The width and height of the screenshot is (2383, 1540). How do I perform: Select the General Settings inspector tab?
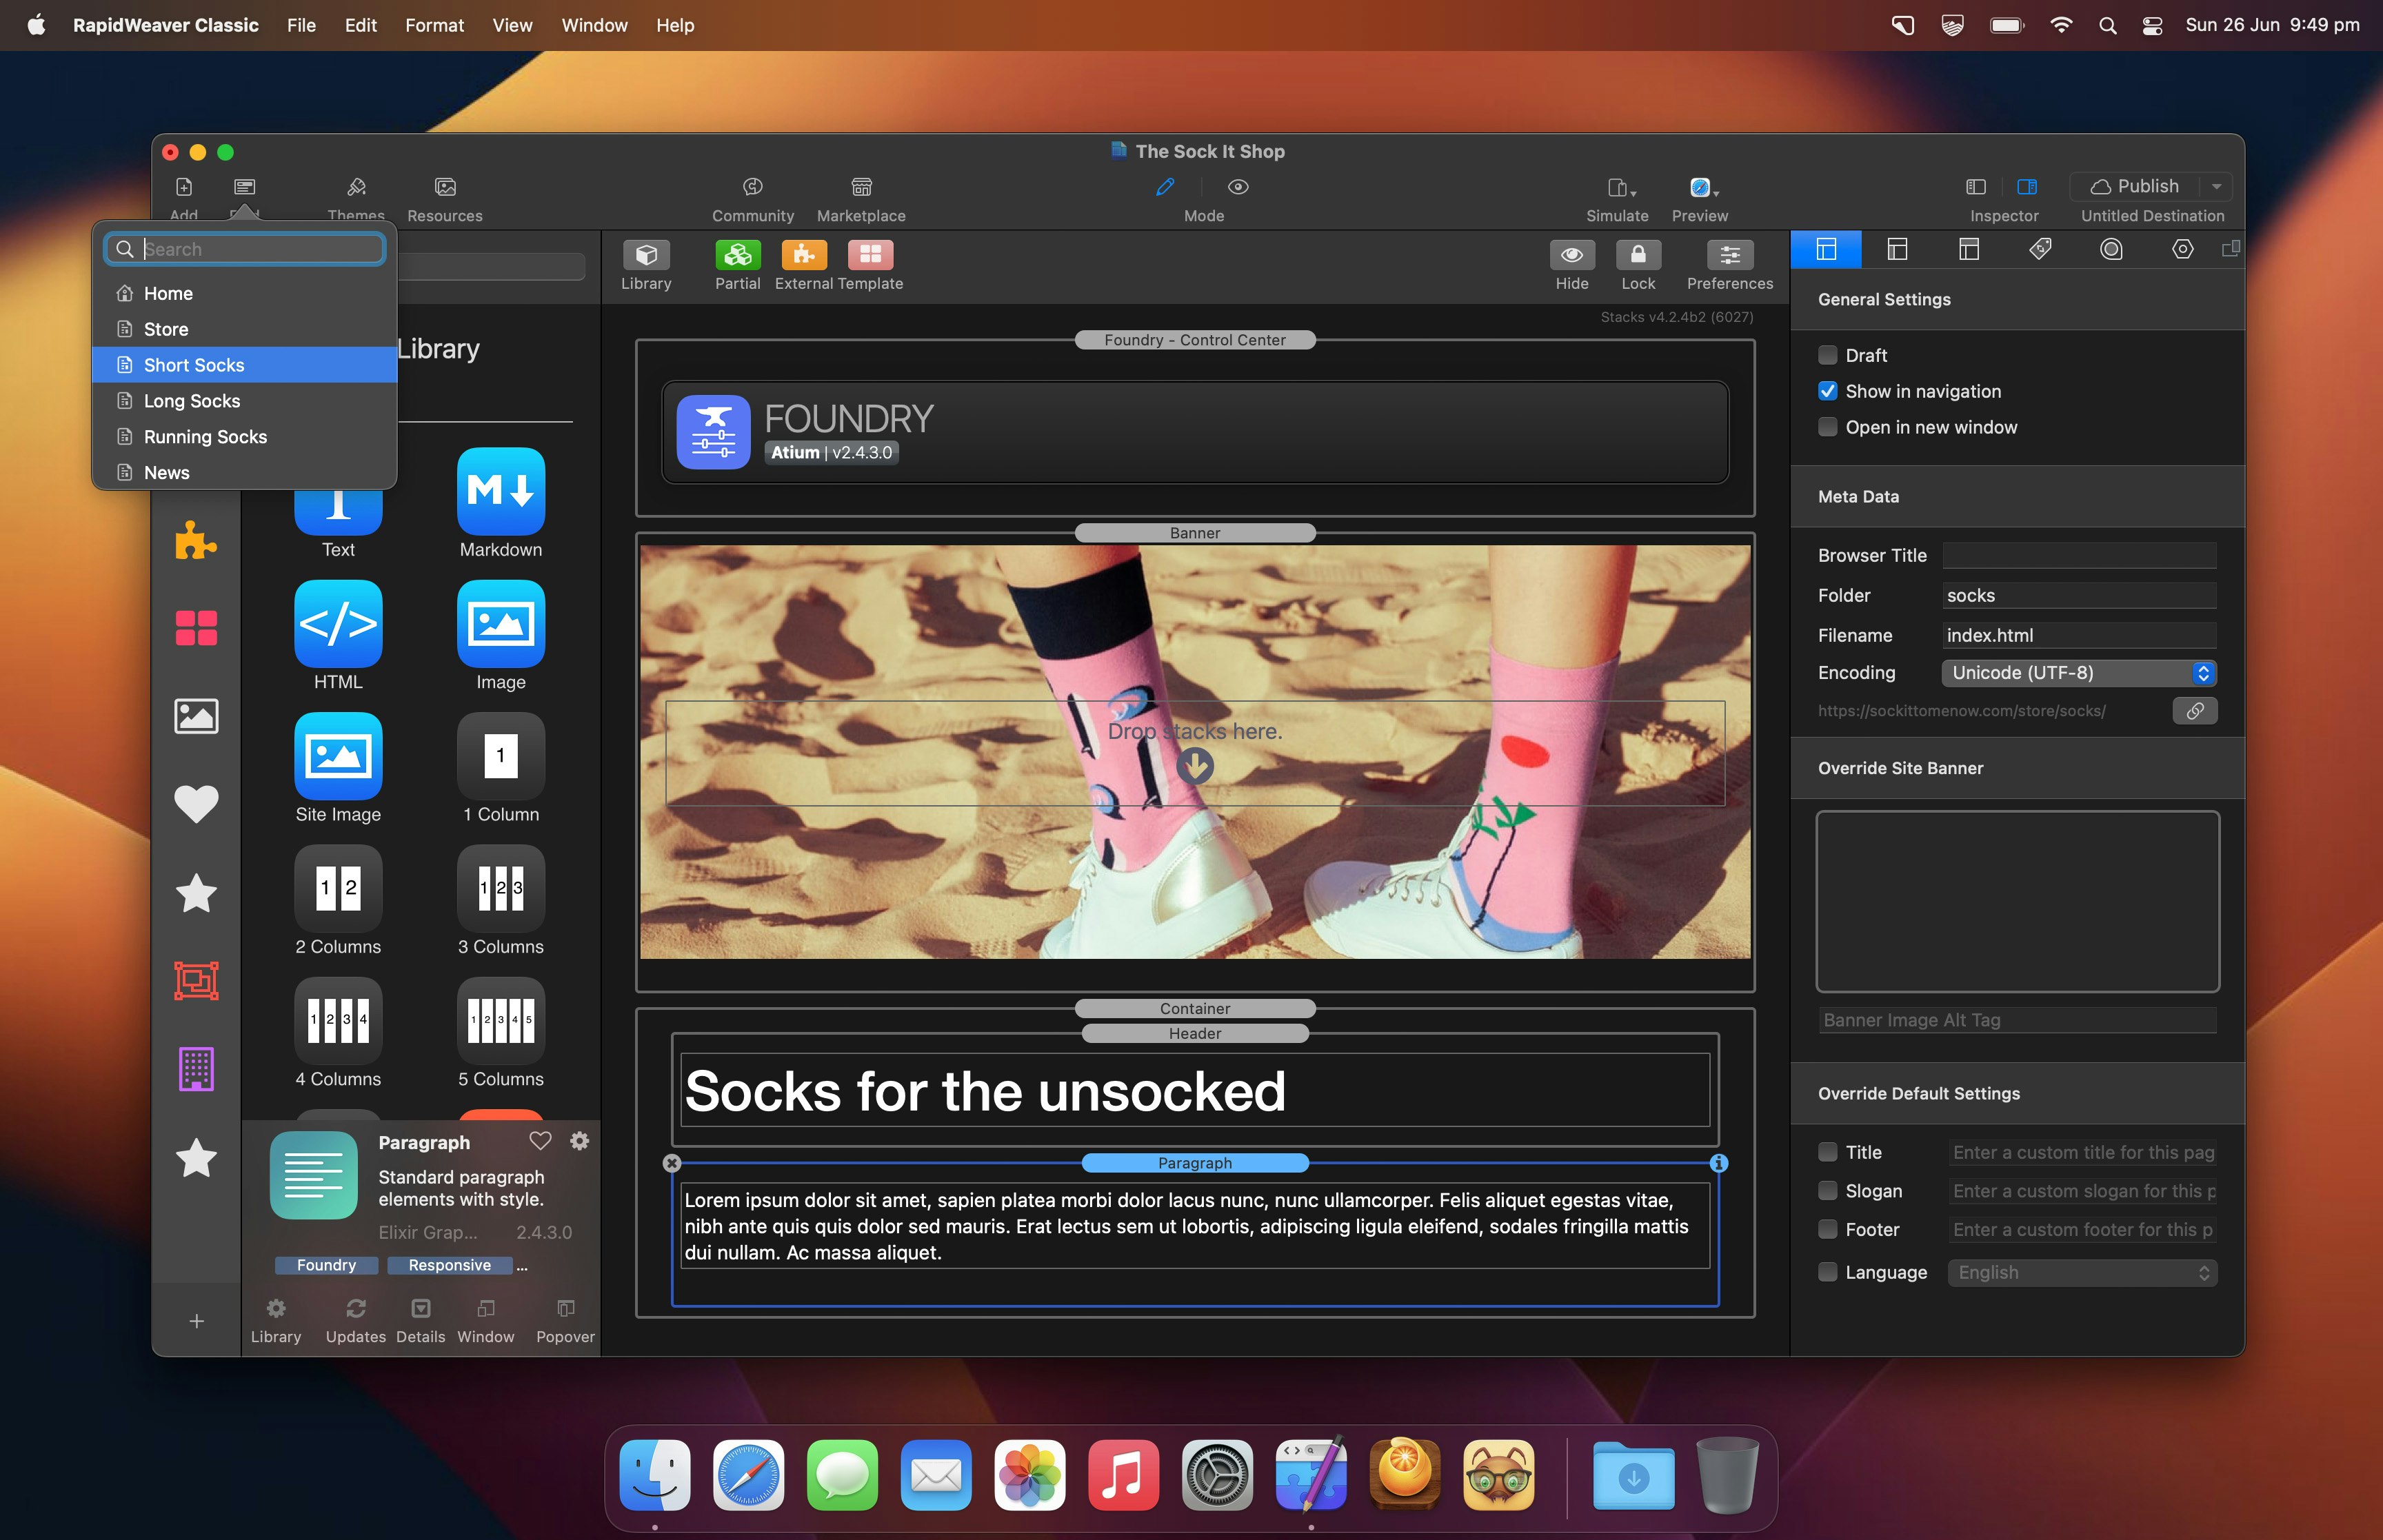pos(1826,250)
